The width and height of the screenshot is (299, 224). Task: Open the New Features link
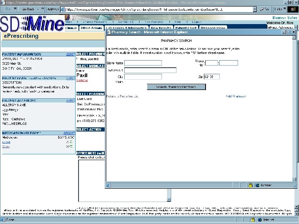click(x=154, y=22)
